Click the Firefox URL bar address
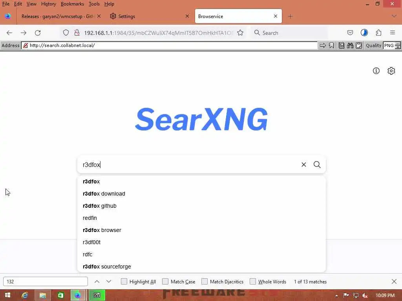402x301 pixels. (157, 33)
